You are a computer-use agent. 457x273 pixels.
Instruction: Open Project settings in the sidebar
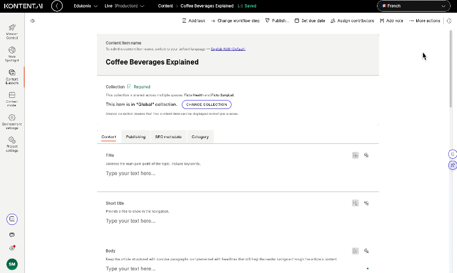12,143
